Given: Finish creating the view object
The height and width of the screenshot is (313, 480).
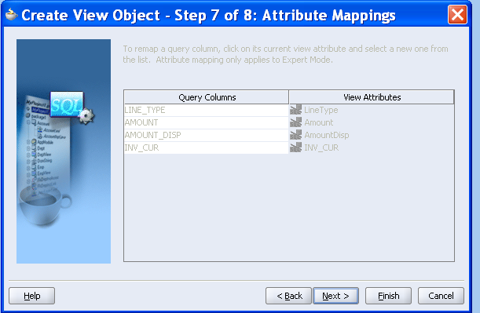Looking at the screenshot, I should tap(388, 296).
